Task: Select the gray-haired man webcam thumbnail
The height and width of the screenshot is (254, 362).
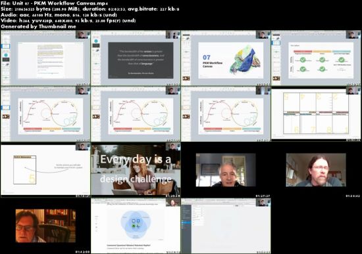Action: click(226, 170)
